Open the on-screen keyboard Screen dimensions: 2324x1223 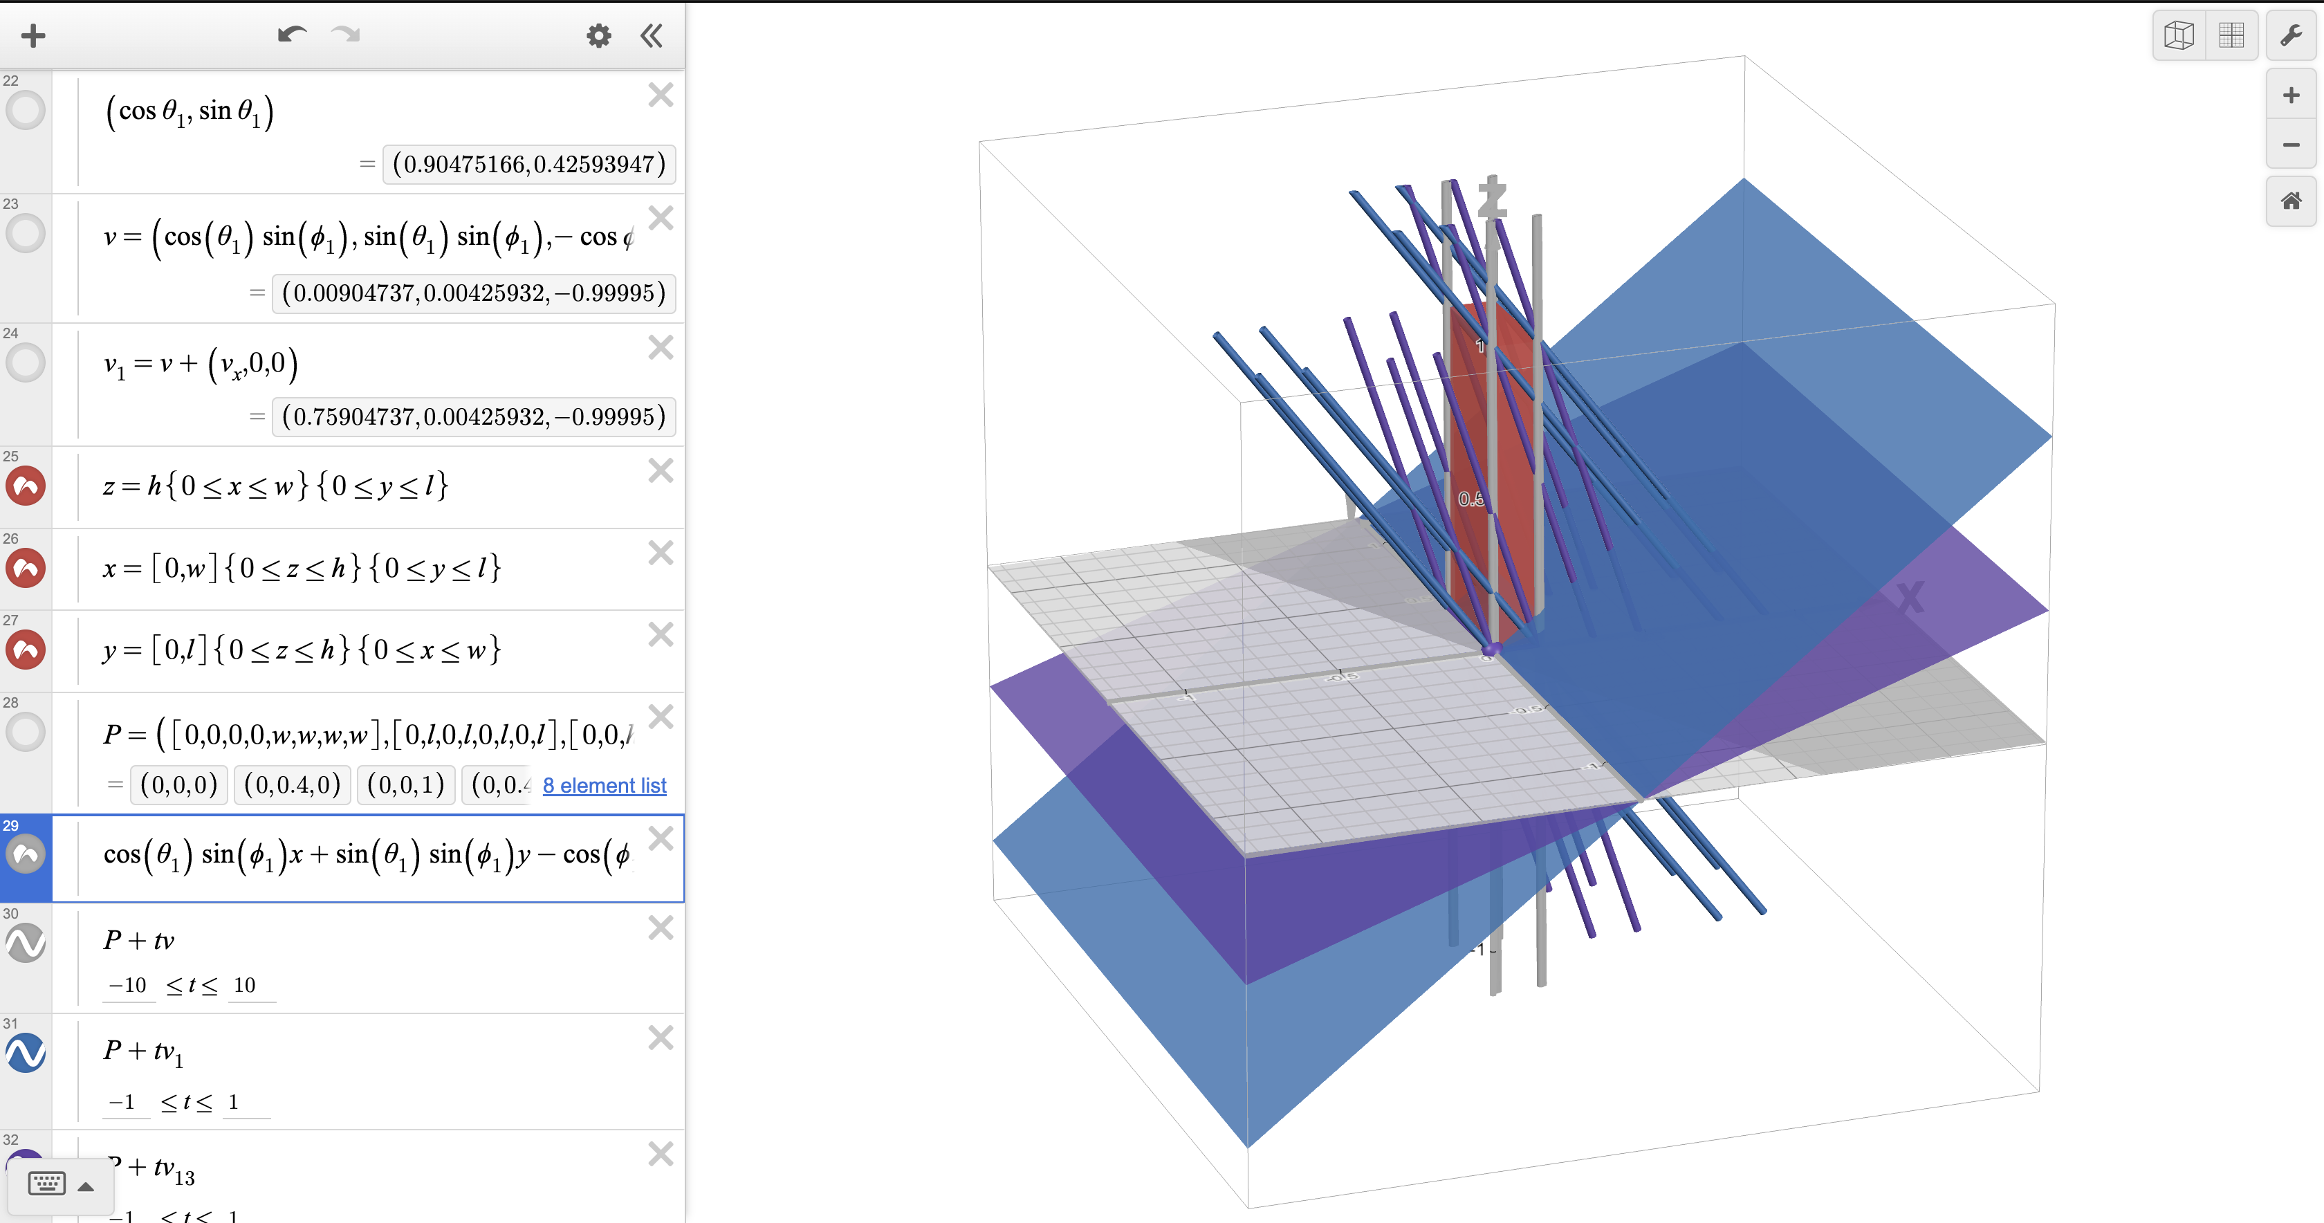(47, 1184)
